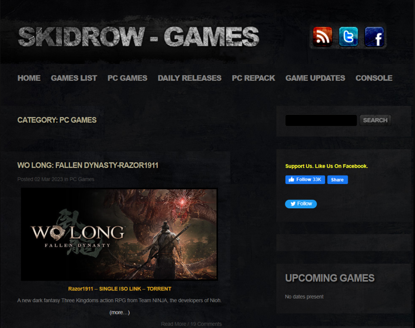415x328 pixels.
Task: Go to the HOME menu item
Action: point(29,78)
